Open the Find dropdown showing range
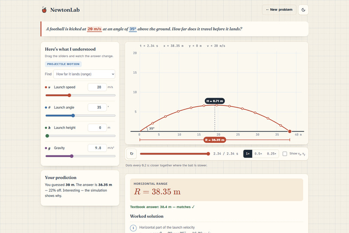349x233 pixels. [x=84, y=74]
